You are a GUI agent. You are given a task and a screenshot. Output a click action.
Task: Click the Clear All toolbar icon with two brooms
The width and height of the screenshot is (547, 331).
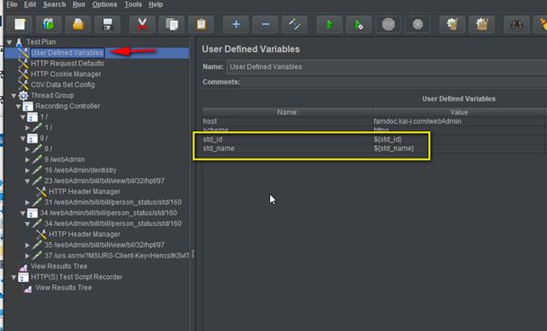pyautogui.click(x=481, y=24)
